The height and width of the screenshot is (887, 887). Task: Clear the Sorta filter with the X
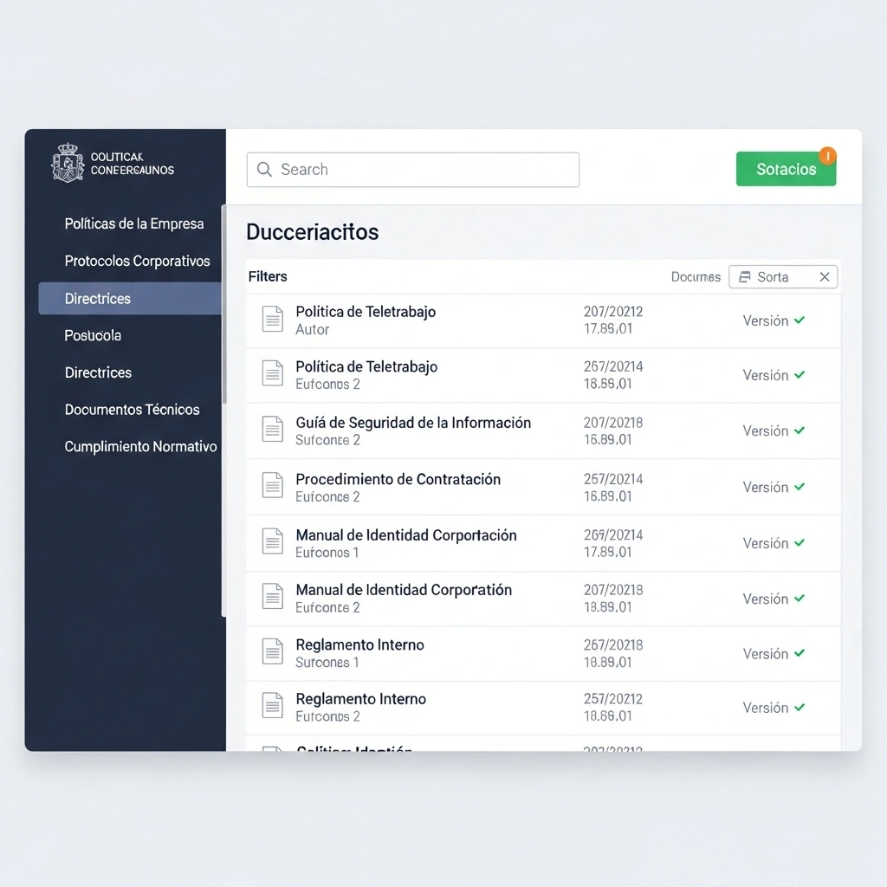click(x=825, y=276)
